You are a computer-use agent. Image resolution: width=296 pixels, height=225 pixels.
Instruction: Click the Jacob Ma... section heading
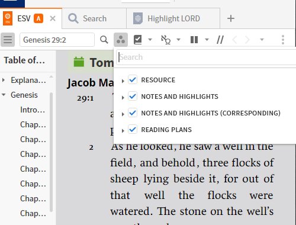(90, 83)
